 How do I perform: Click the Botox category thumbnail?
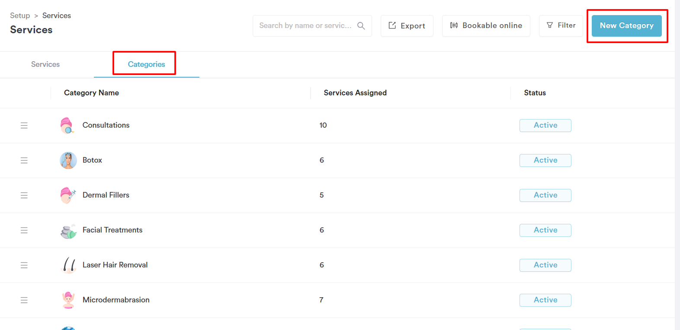tap(68, 160)
